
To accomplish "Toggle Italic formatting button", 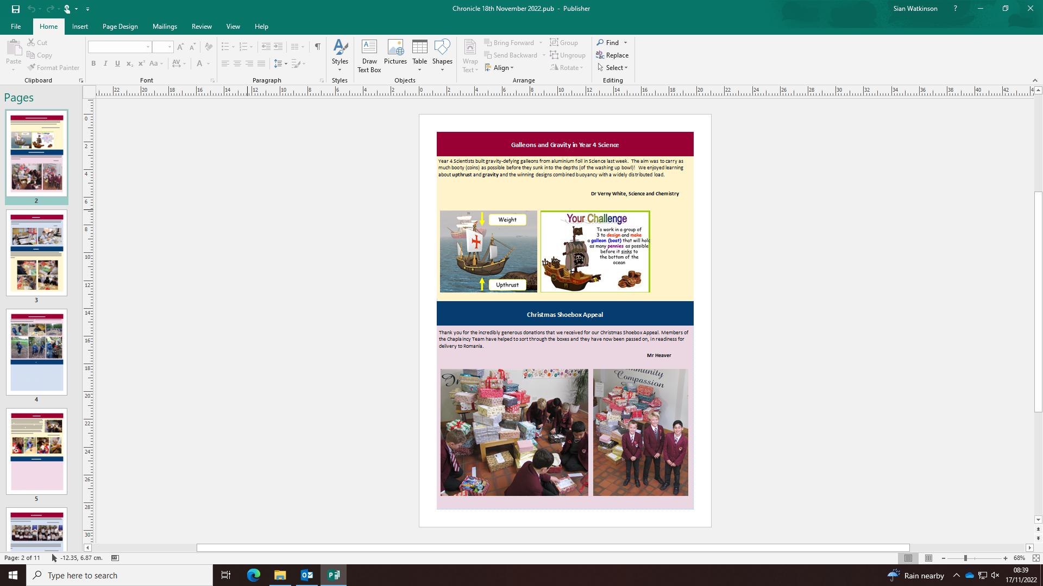I will pos(105,63).
